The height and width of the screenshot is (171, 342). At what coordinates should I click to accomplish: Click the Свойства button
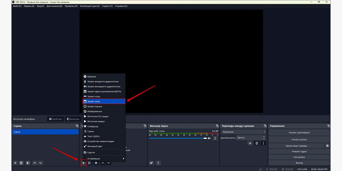pyautogui.click(x=55, y=119)
